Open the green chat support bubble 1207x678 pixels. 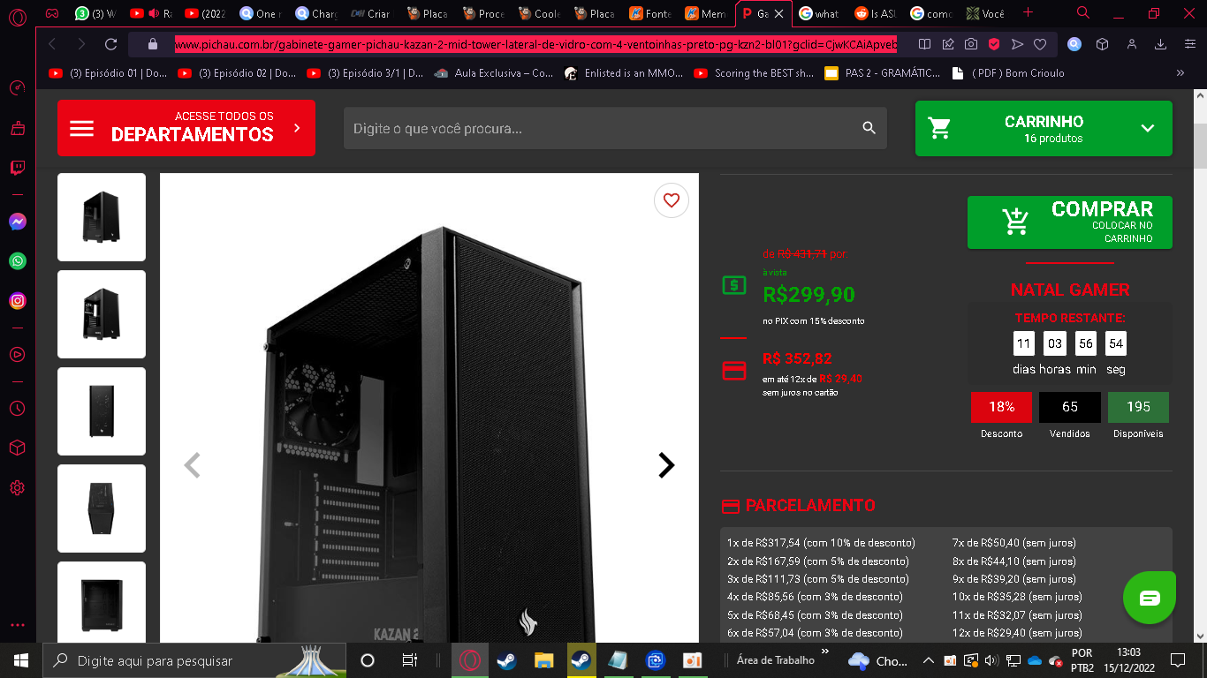click(1150, 598)
